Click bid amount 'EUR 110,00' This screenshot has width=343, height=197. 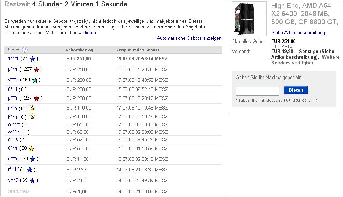[79, 108]
